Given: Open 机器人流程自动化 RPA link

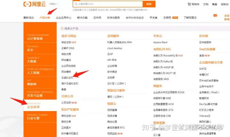Looking at the screenshot, I should [x=119, y=42].
